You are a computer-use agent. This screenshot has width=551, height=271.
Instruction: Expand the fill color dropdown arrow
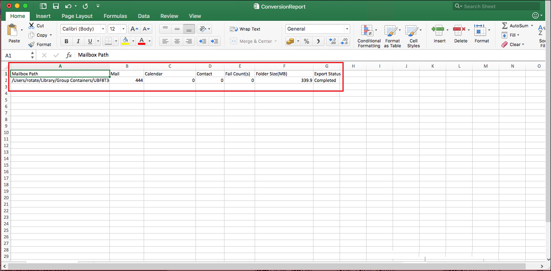[x=133, y=41]
